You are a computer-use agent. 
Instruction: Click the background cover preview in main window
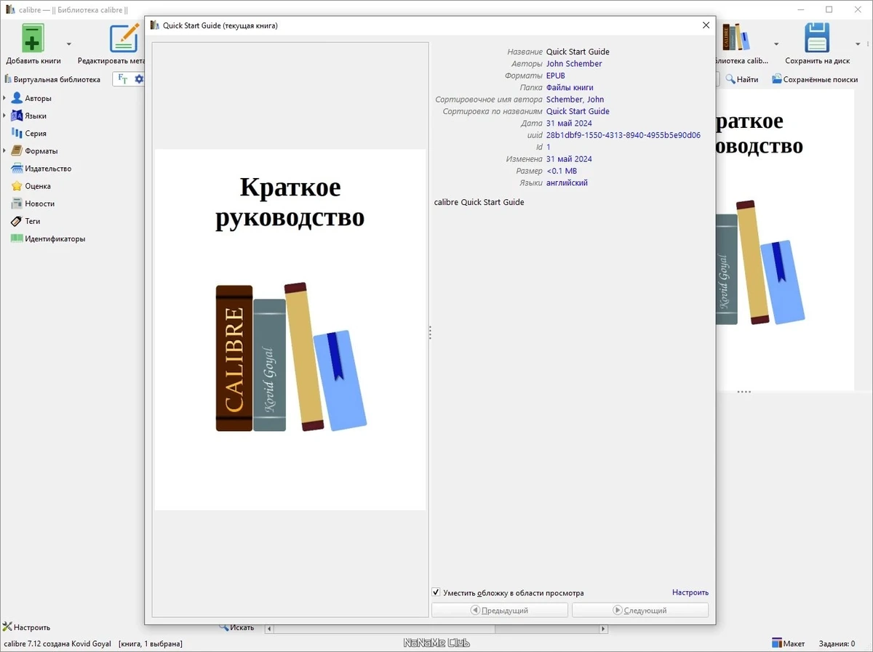click(784, 240)
